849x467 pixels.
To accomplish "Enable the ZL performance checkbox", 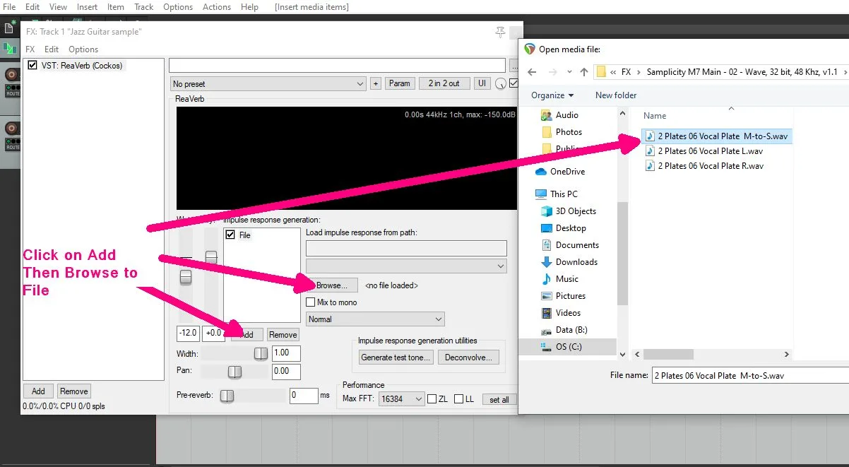I will click(432, 399).
